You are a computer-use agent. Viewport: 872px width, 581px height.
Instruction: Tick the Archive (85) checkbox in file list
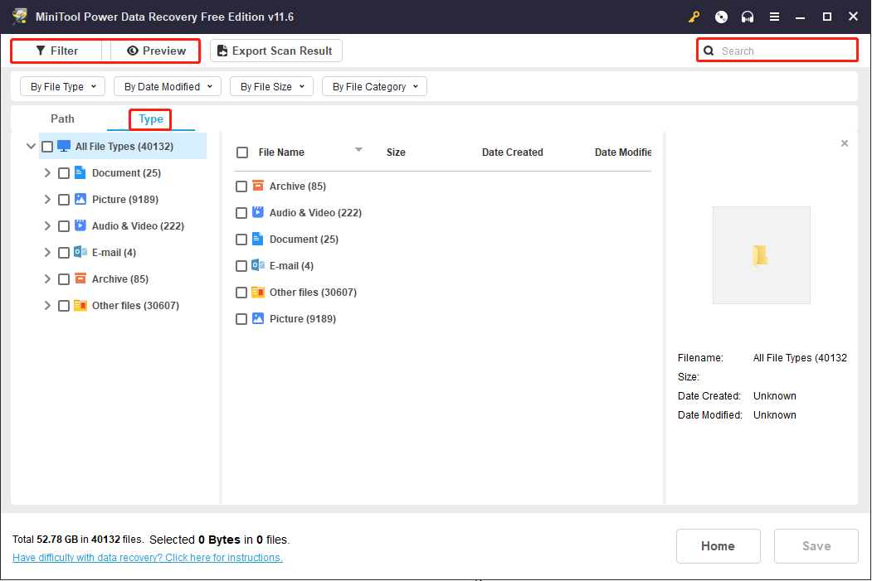[x=241, y=186]
